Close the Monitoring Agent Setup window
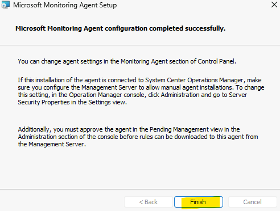Screen dimensions: 280x211 click(x=274, y=5)
